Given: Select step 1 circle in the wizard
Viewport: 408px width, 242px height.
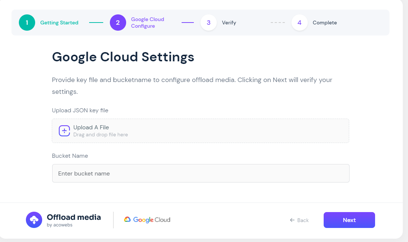Looking at the screenshot, I should [x=27, y=23].
